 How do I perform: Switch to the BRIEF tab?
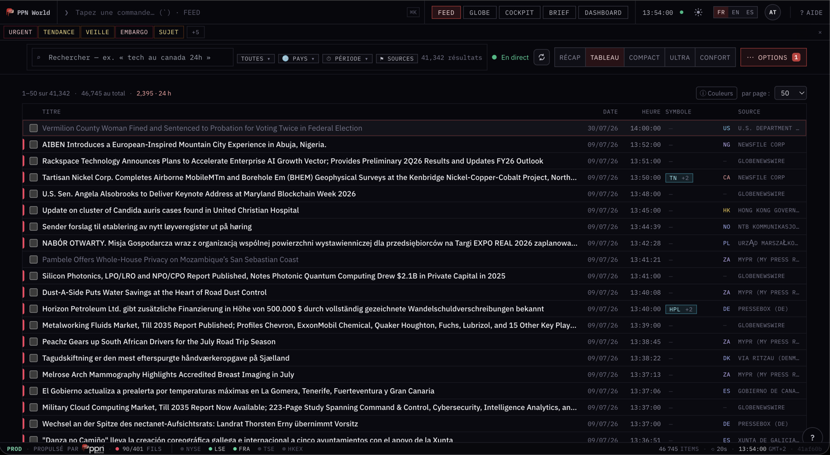(559, 12)
